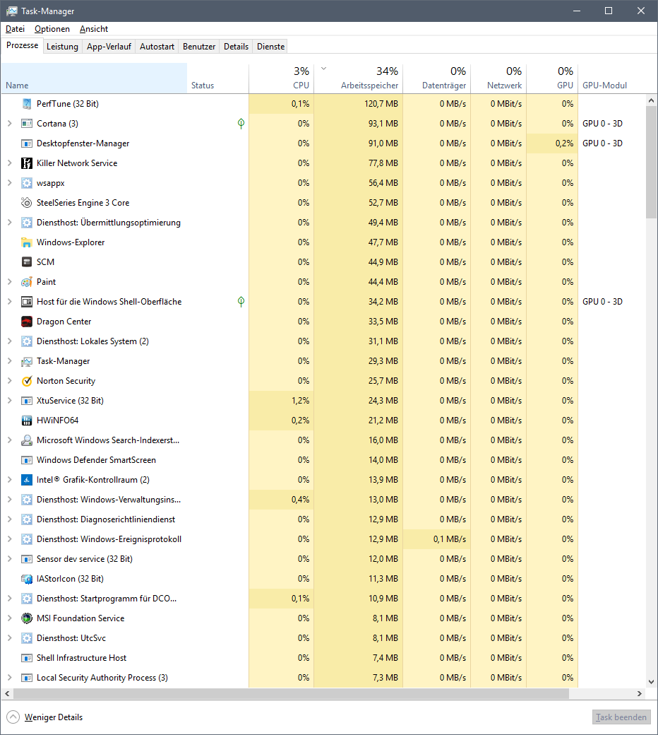Screen dimensions: 658x735
Task: Switch to the Dienste tab
Action: click(270, 47)
